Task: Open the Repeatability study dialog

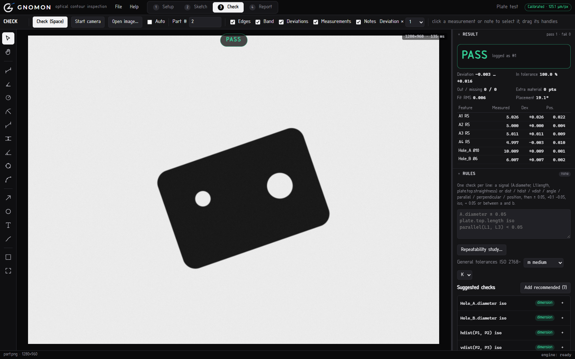Action: 482,250
